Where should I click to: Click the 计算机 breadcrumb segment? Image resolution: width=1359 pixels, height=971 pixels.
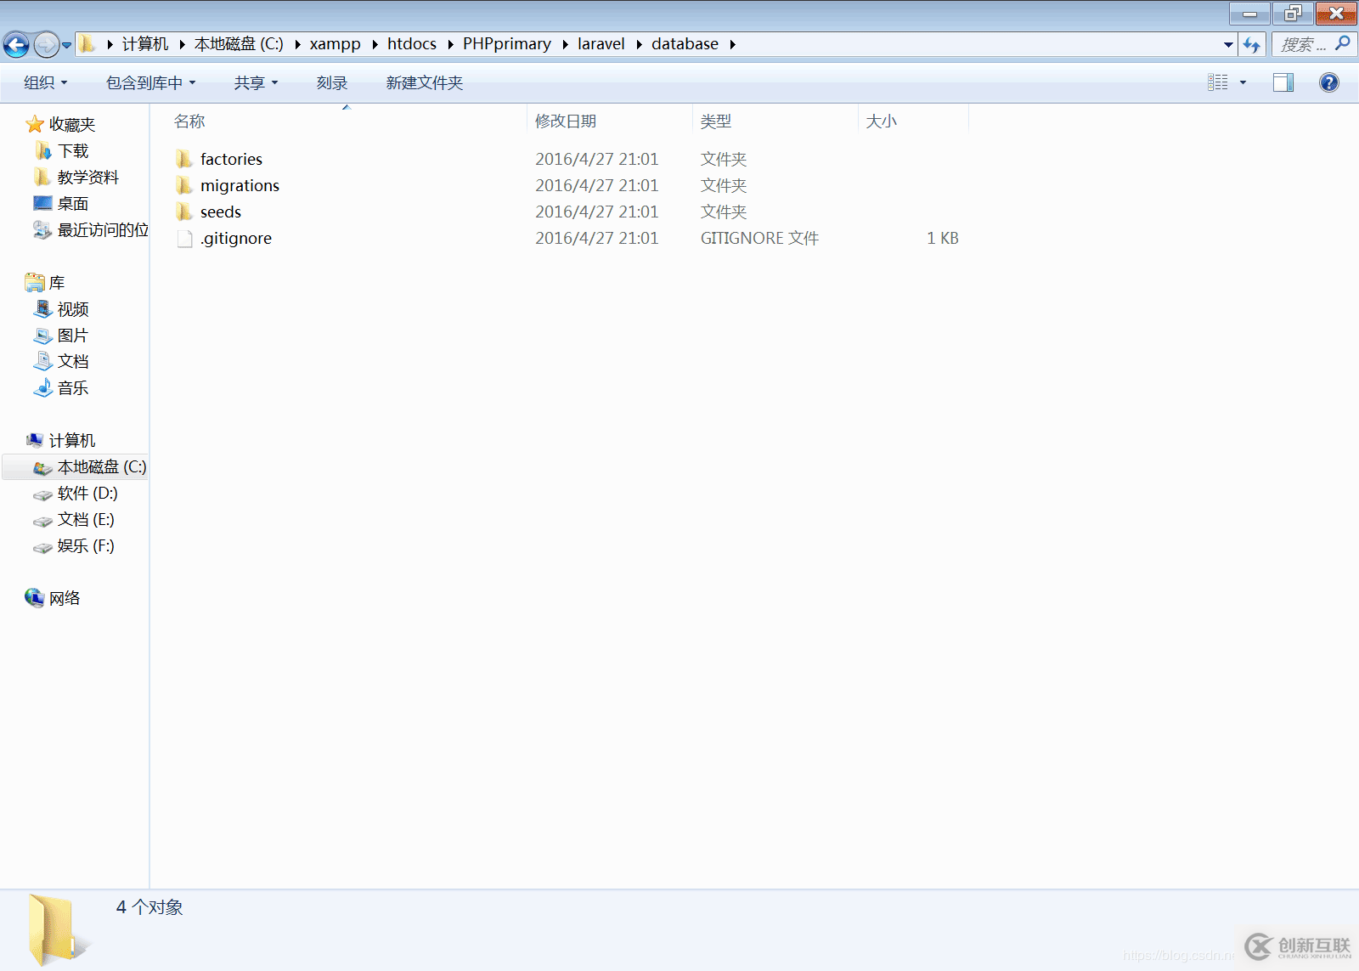point(145,44)
